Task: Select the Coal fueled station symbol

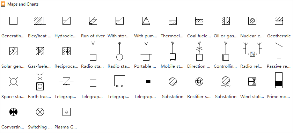Action: pos(199,21)
